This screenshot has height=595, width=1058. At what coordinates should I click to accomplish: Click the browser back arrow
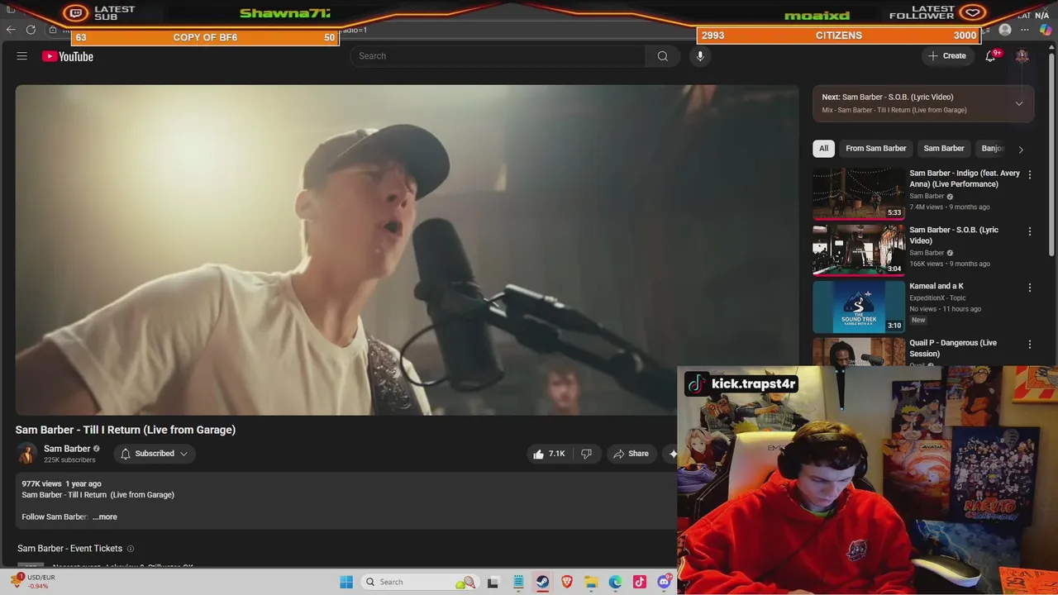click(11, 30)
